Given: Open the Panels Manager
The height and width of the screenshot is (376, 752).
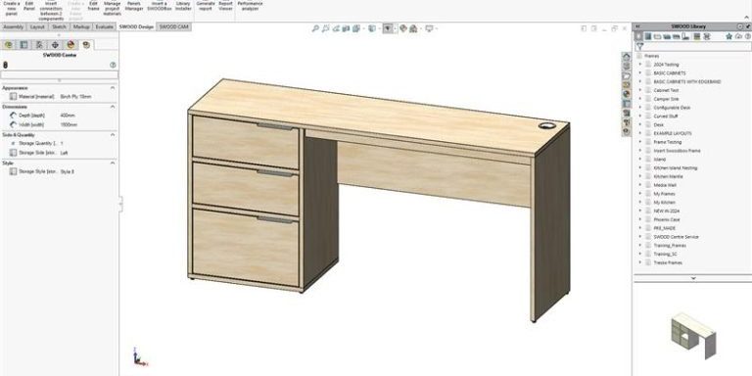Looking at the screenshot, I should tap(134, 6).
